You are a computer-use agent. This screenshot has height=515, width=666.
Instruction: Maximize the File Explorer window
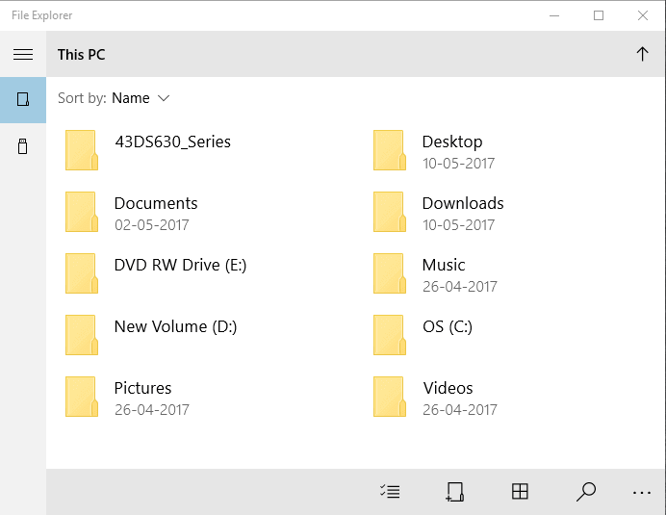coord(599,15)
